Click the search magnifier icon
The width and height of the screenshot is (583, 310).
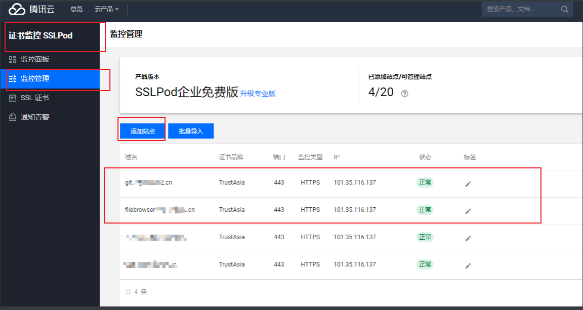pyautogui.click(x=564, y=9)
